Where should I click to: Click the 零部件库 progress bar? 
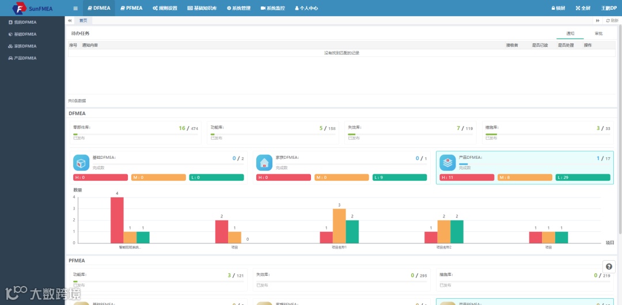coord(136,135)
